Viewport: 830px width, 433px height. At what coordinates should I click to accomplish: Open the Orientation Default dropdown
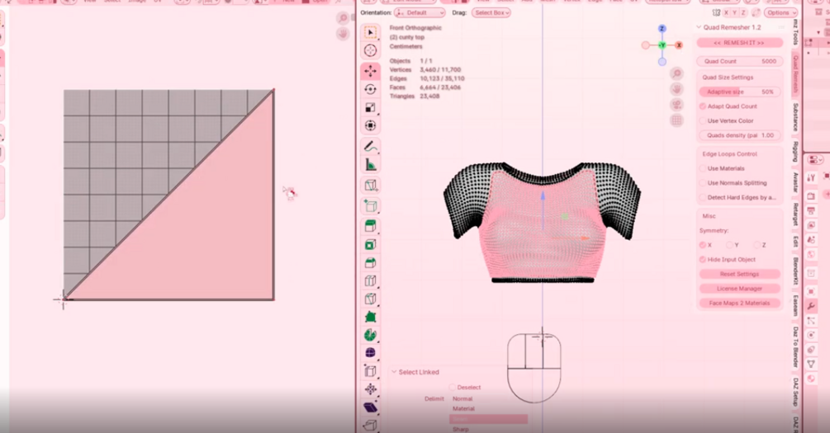click(x=420, y=12)
